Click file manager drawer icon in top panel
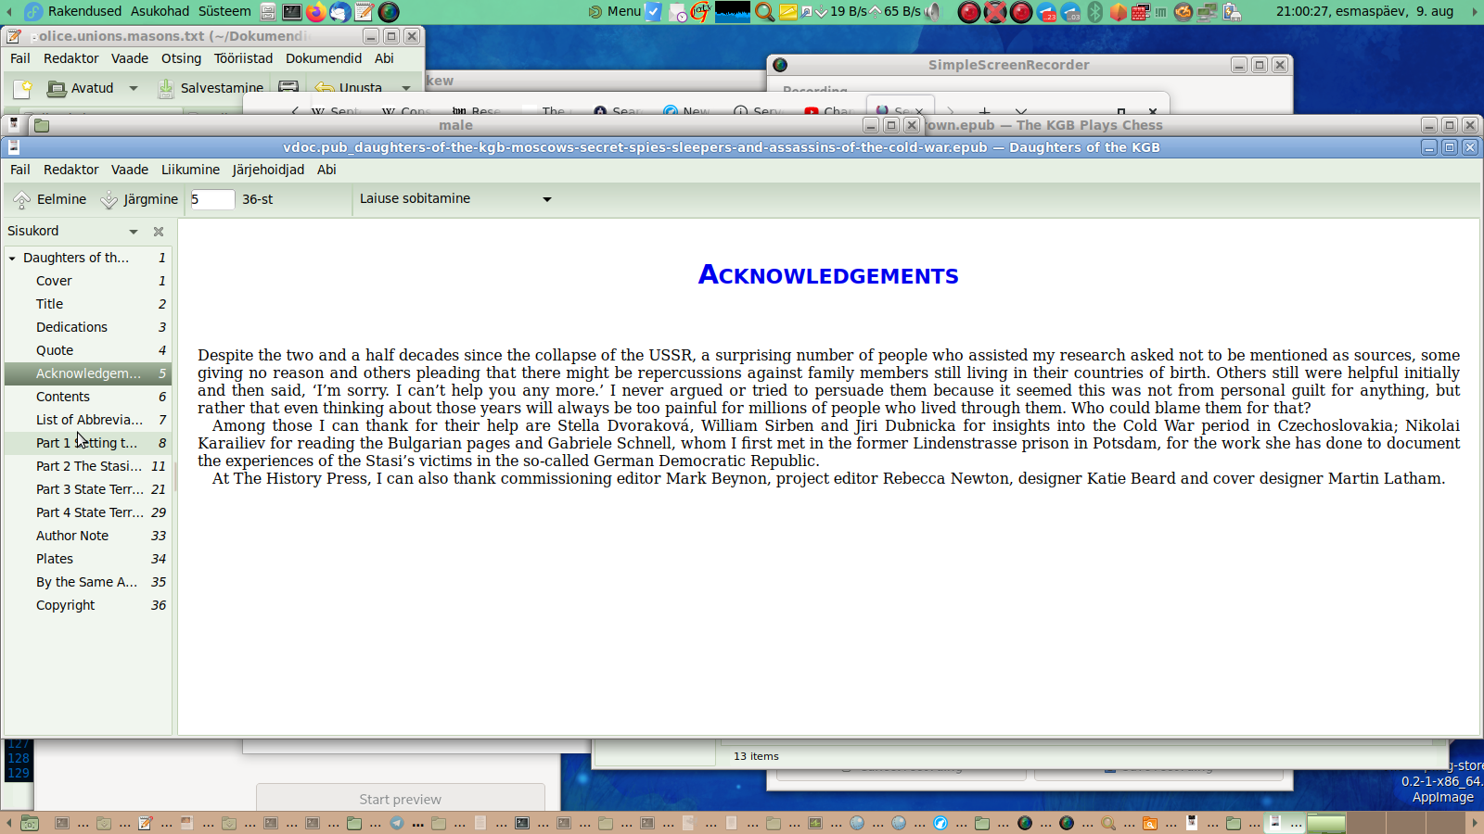The image size is (1484, 834). tap(268, 12)
